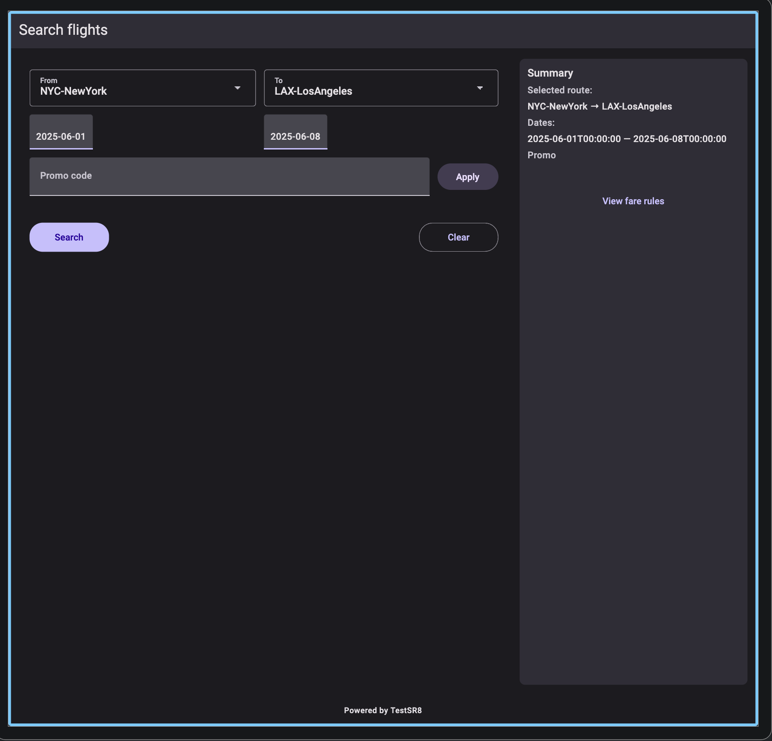The width and height of the screenshot is (772, 741).
Task: Expand the To LAX-LosAngeles selector
Action: click(372, 88)
